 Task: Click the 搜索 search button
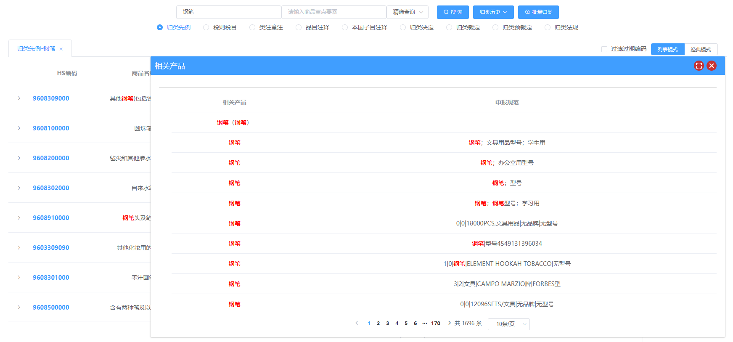(x=453, y=12)
